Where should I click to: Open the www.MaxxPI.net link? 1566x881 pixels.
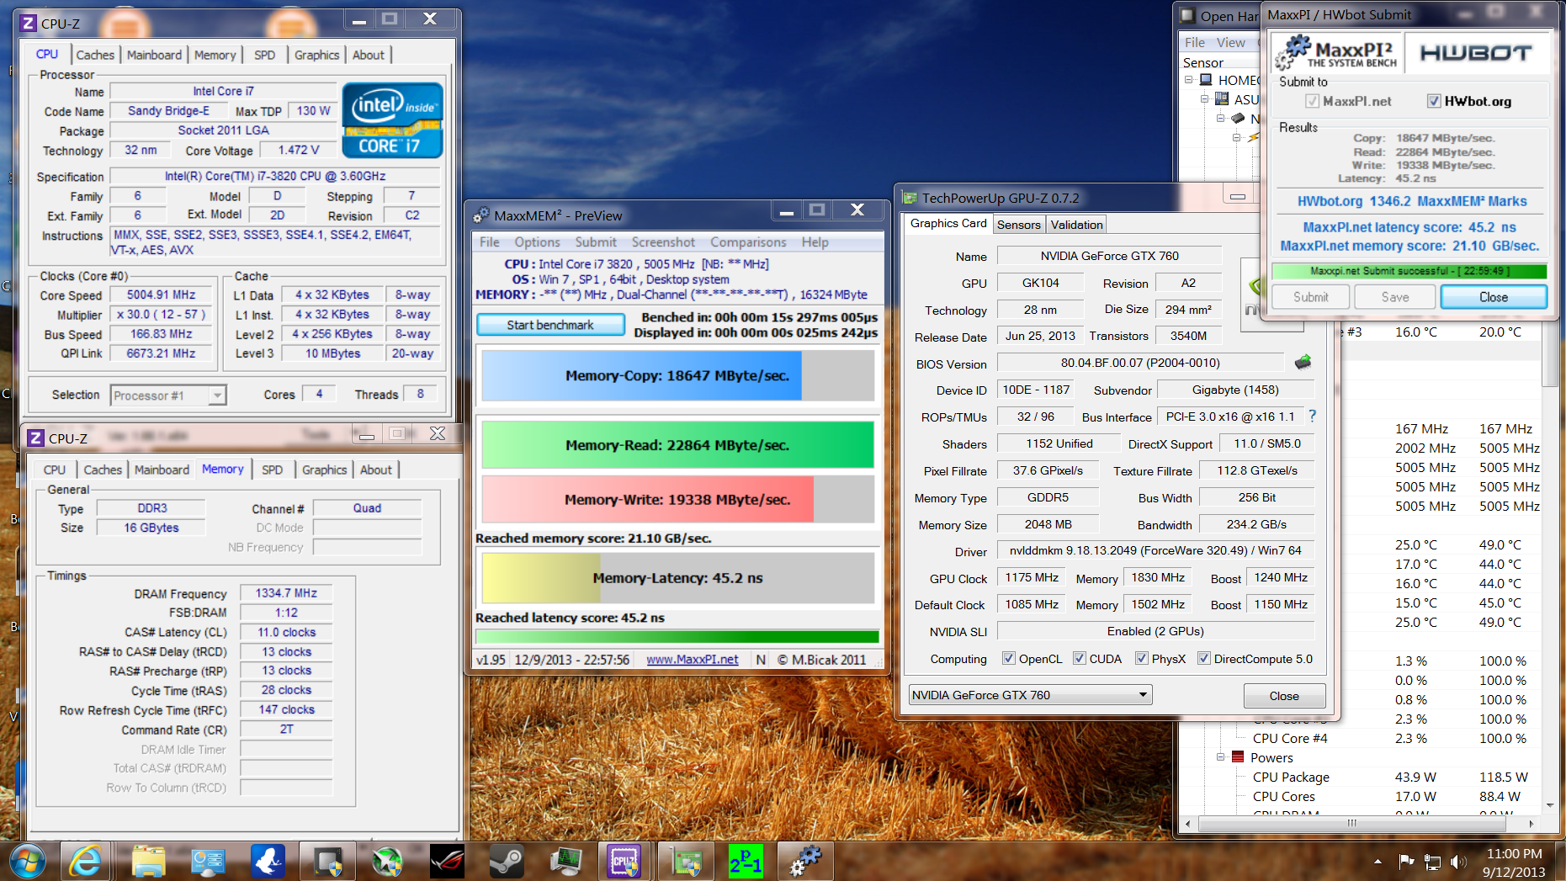[692, 660]
